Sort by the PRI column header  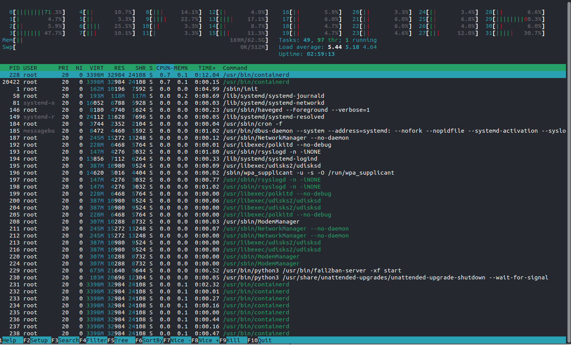pos(63,68)
